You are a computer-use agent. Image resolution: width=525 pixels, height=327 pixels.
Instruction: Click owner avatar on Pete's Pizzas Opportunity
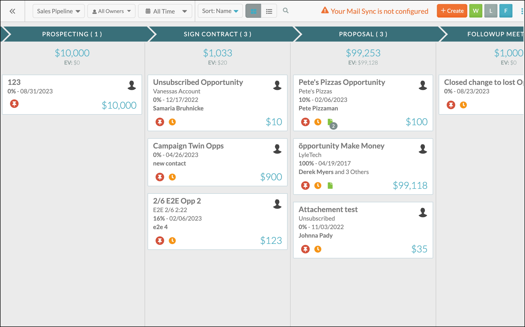(x=423, y=85)
